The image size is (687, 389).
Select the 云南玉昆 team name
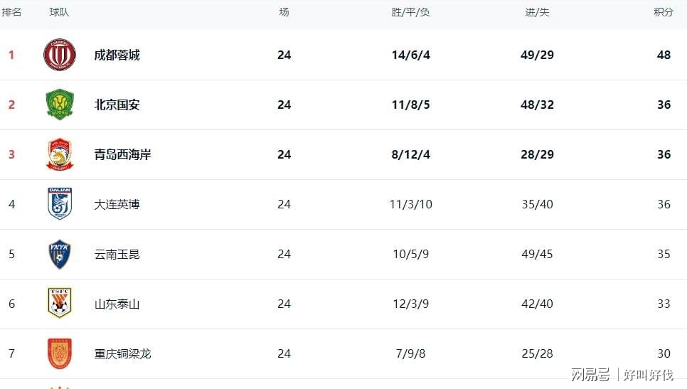click(117, 254)
